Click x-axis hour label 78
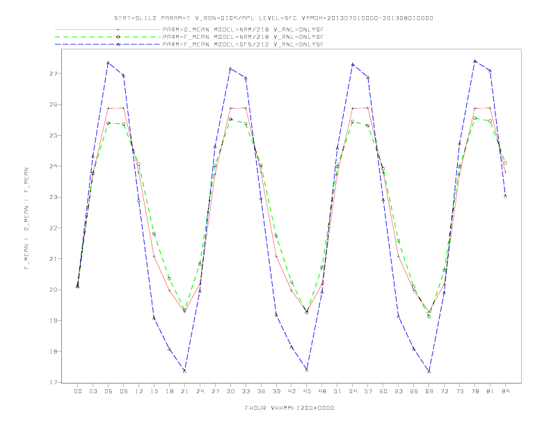The image size is (551, 426). (x=475, y=391)
